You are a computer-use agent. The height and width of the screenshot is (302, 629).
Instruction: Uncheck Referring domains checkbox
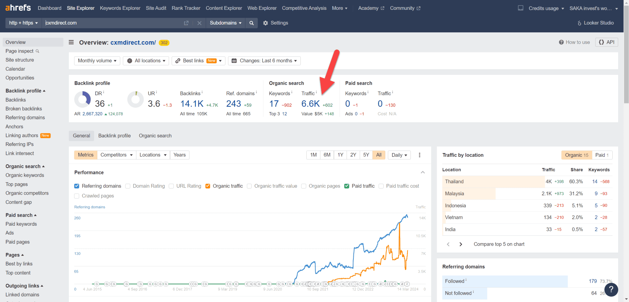click(77, 186)
